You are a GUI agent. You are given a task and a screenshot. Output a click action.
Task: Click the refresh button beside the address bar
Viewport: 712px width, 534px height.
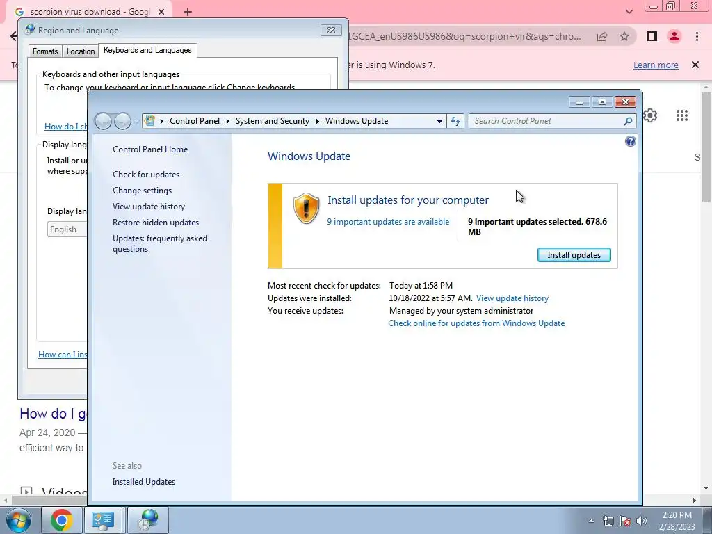pyautogui.click(x=455, y=121)
